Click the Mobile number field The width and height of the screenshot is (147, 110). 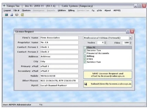[59, 76]
